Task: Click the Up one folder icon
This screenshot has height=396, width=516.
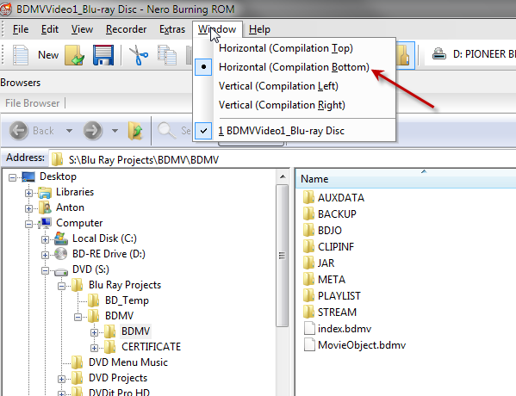Action: [135, 131]
